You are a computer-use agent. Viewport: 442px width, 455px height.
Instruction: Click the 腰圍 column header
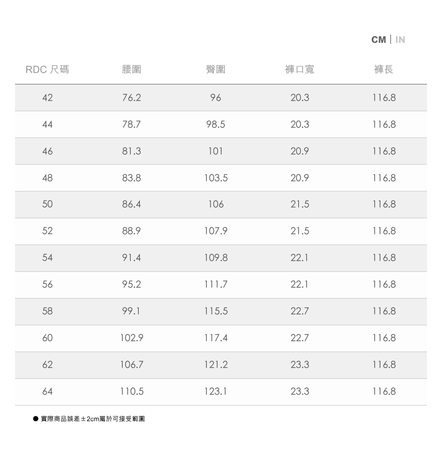tap(131, 70)
